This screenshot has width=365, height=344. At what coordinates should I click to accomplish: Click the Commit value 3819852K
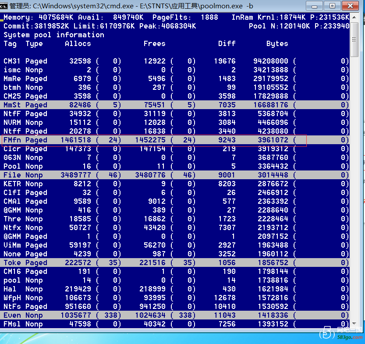pyautogui.click(x=52, y=26)
